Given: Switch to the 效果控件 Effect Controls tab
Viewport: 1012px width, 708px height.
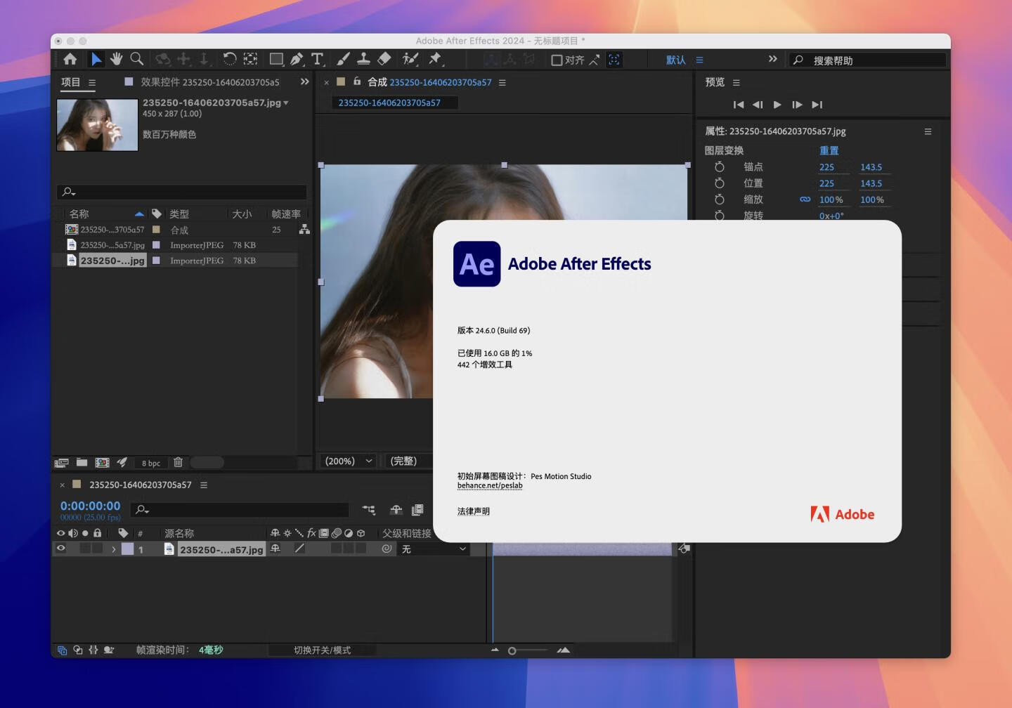Looking at the screenshot, I should [209, 82].
